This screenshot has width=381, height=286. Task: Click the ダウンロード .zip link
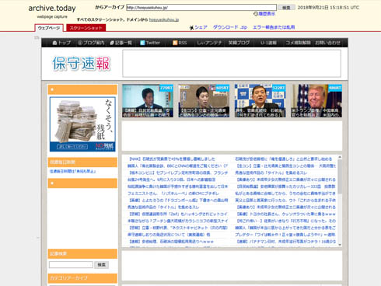pos(230,27)
